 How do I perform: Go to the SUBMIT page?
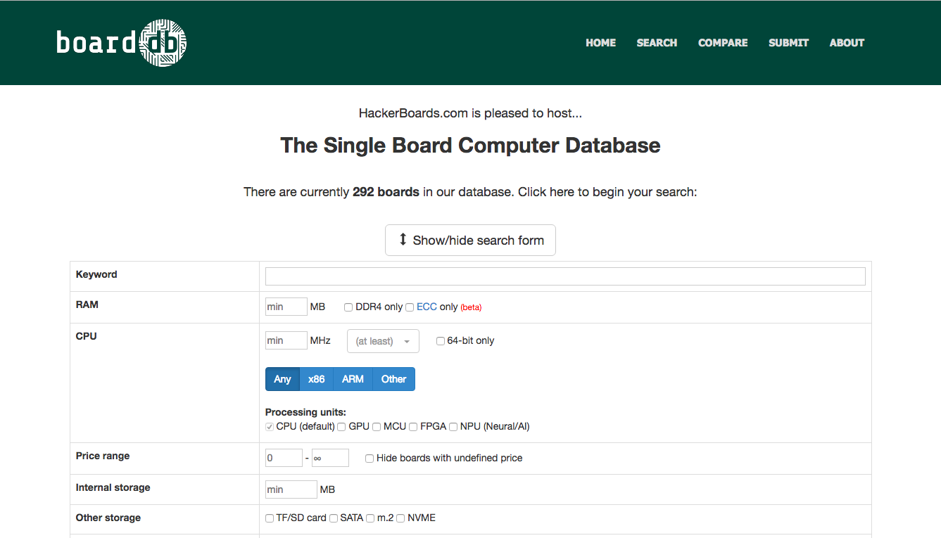tap(788, 42)
